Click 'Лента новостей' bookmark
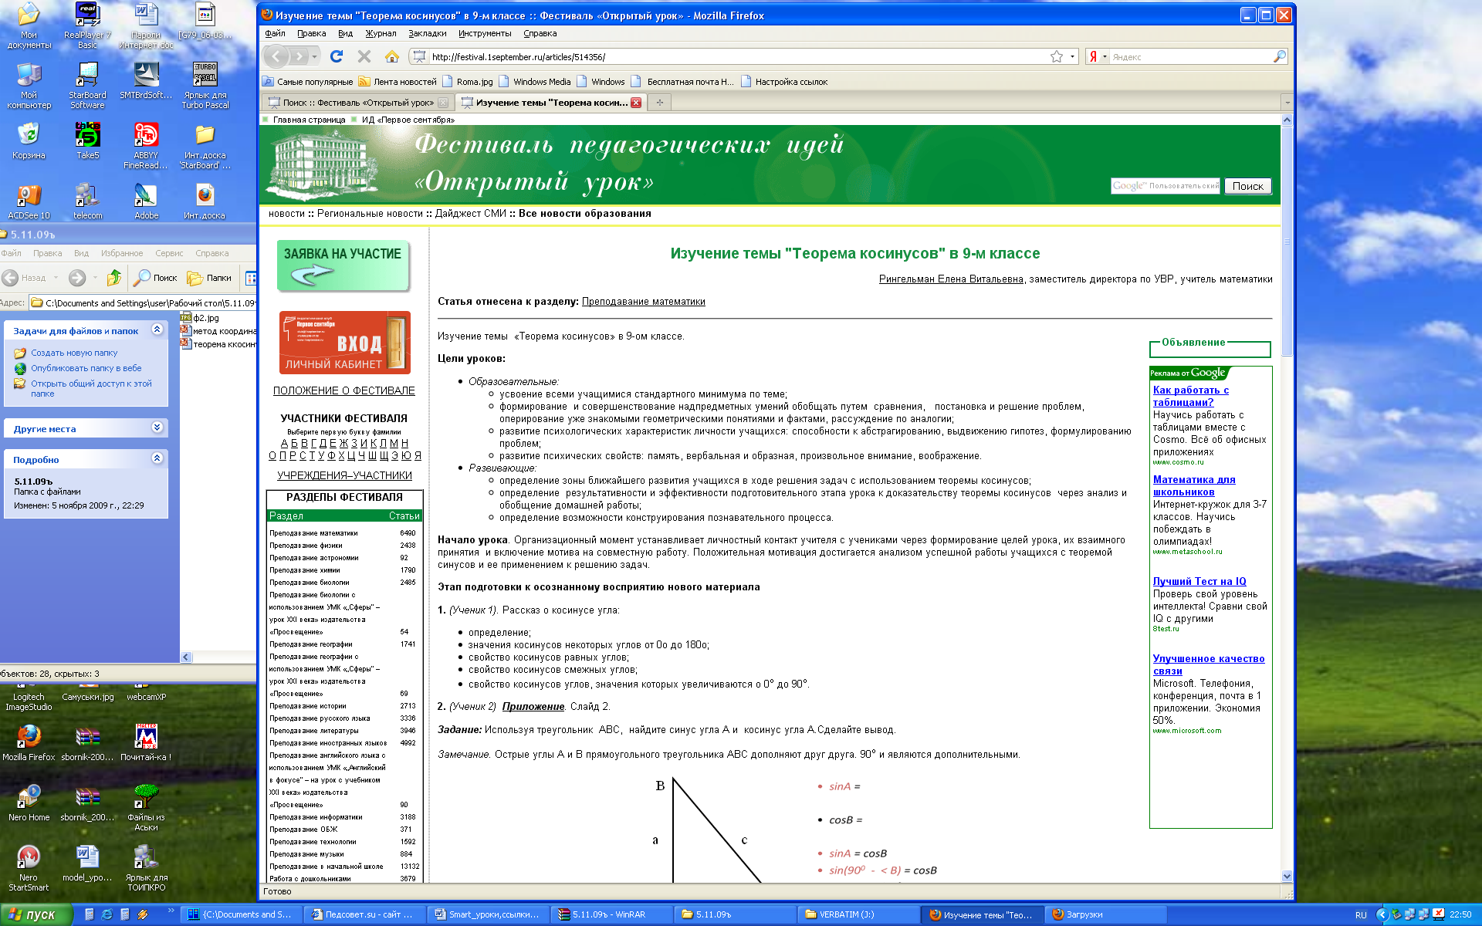1482x926 pixels. point(398,82)
